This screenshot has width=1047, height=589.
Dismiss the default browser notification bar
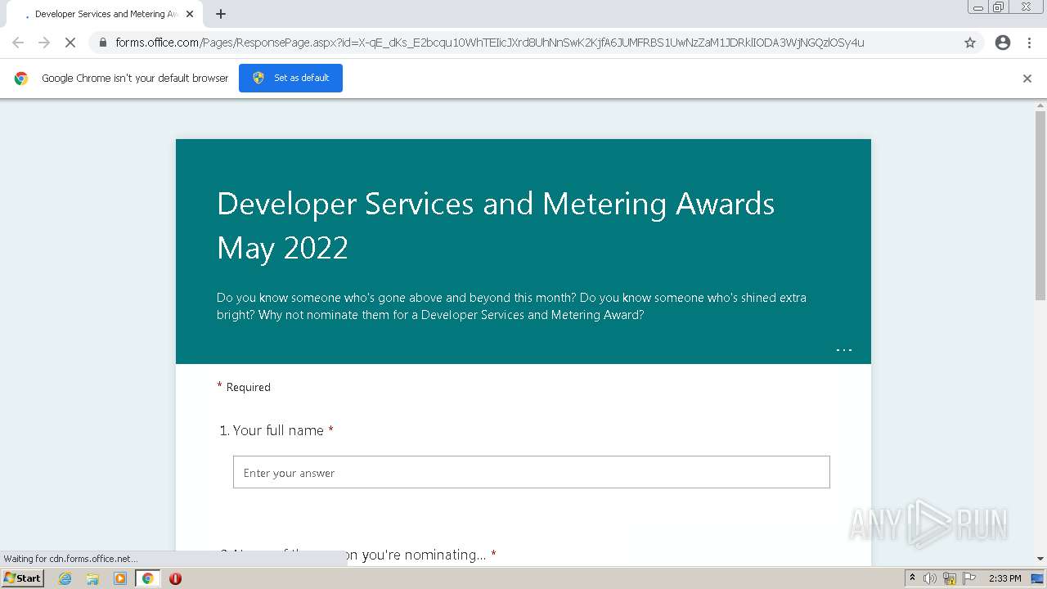pos(1027,79)
